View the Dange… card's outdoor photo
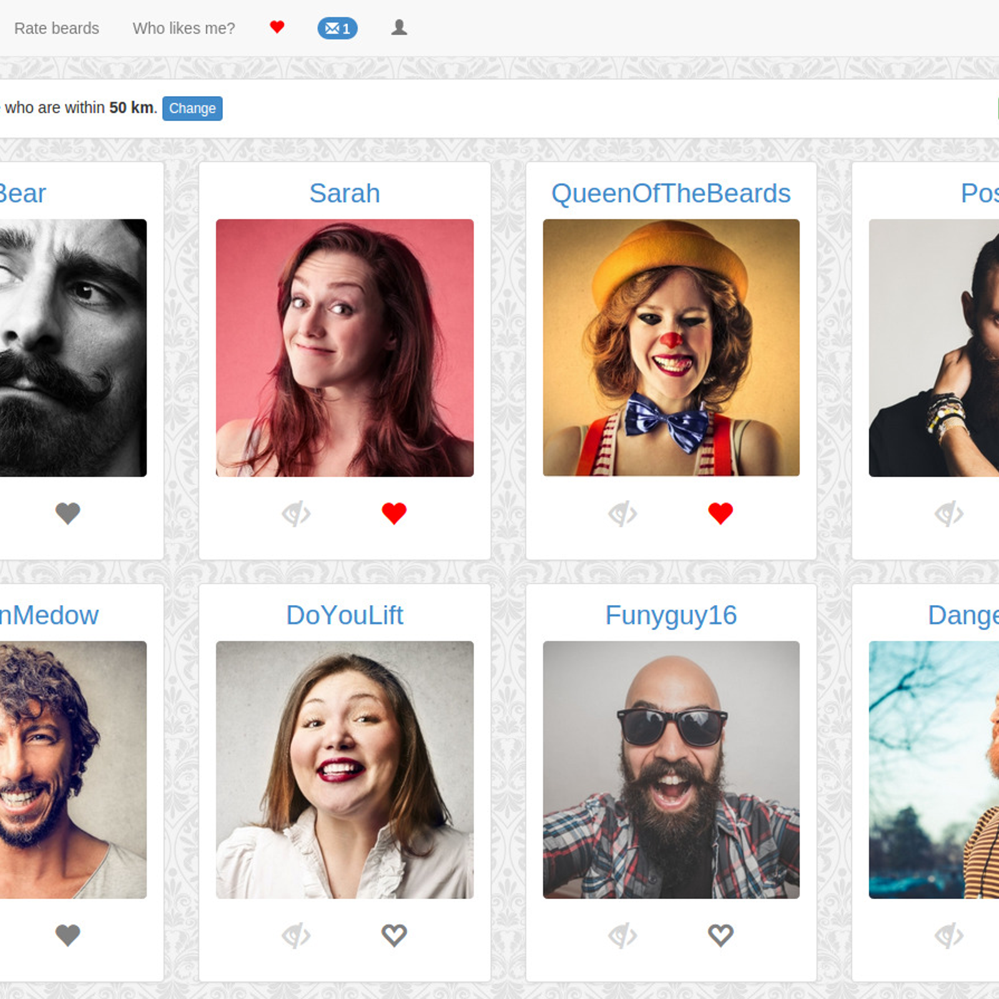Viewport: 999px width, 999px height. tap(934, 770)
